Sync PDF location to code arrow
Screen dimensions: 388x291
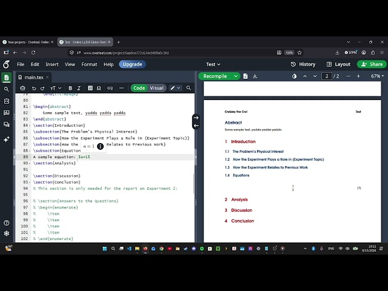click(196, 125)
